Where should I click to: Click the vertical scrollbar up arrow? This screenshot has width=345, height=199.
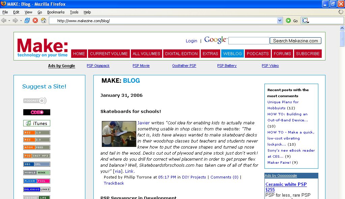pos(342,28)
